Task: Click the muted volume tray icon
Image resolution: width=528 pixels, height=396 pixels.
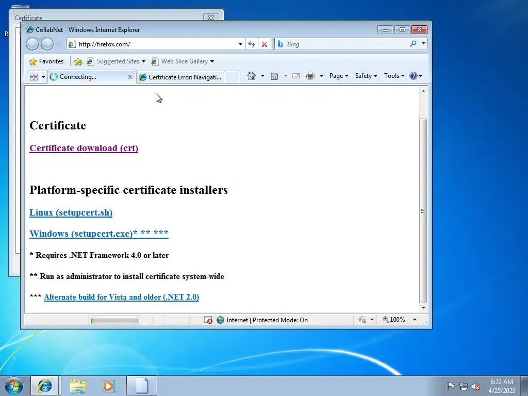Action: pyautogui.click(x=476, y=386)
